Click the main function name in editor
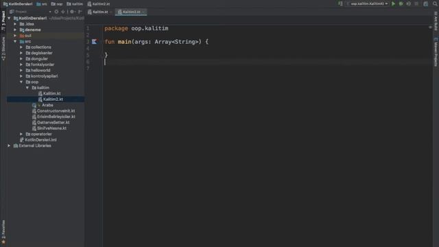439x247 pixels. pyautogui.click(x=124, y=42)
